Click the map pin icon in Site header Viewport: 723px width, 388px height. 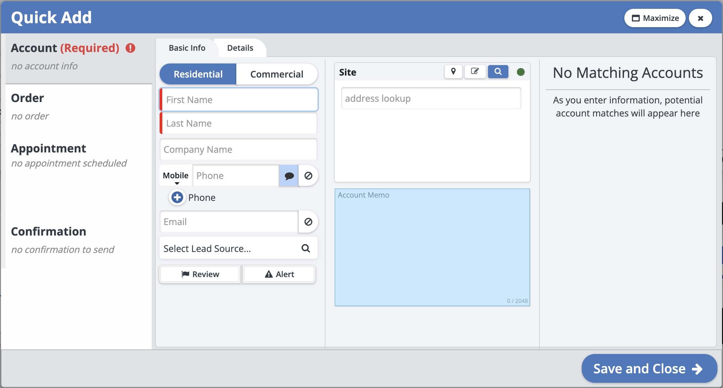click(x=453, y=72)
